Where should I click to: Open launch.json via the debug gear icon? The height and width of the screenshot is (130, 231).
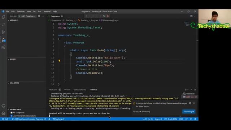pos(39,16)
